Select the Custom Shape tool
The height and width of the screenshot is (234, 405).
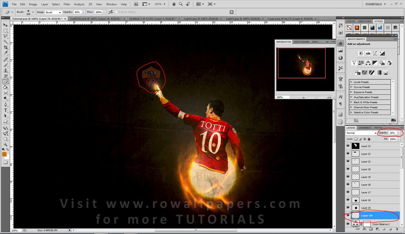tap(5, 121)
